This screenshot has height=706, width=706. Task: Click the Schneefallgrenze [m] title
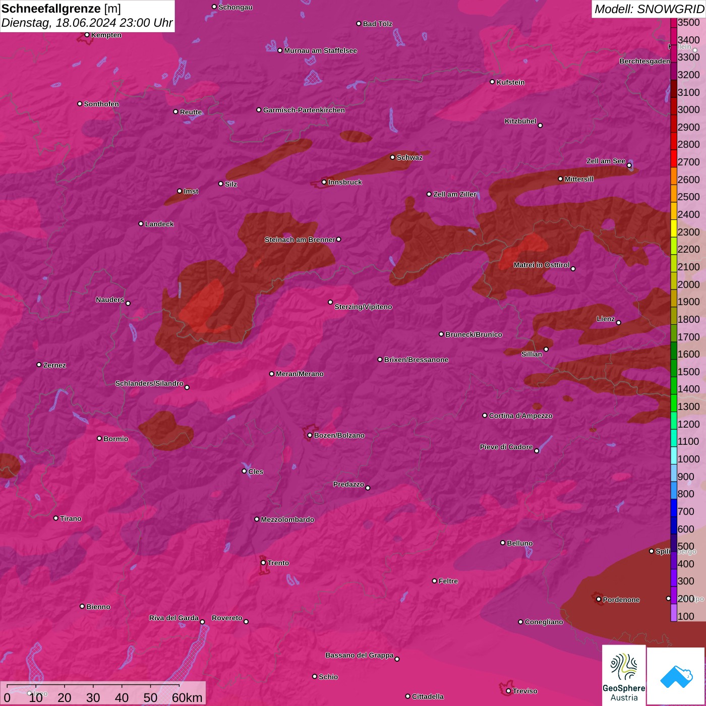click(x=62, y=9)
